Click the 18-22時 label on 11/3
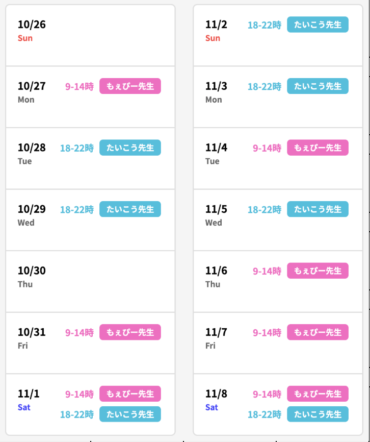Screen dimensions: 370x442 coord(264,86)
